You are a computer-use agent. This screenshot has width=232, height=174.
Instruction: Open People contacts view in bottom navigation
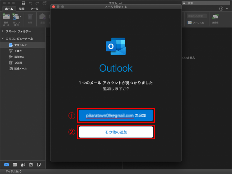pyautogui.click(x=23, y=165)
